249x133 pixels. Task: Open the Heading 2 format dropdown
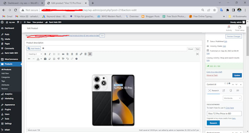tap(35, 54)
